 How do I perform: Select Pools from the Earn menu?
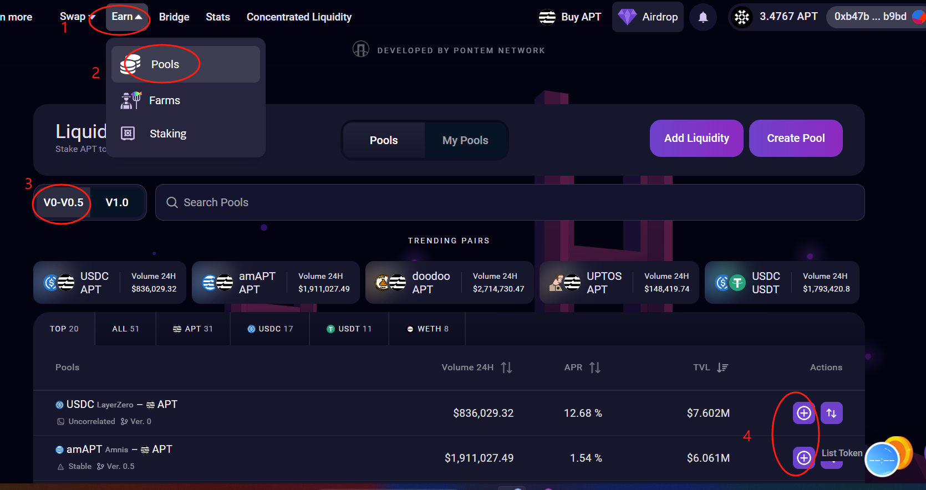click(x=186, y=64)
